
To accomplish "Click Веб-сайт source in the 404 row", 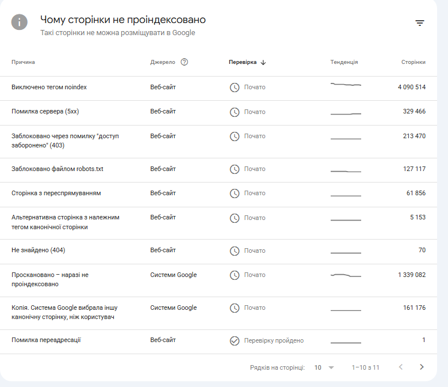I will coord(163,250).
